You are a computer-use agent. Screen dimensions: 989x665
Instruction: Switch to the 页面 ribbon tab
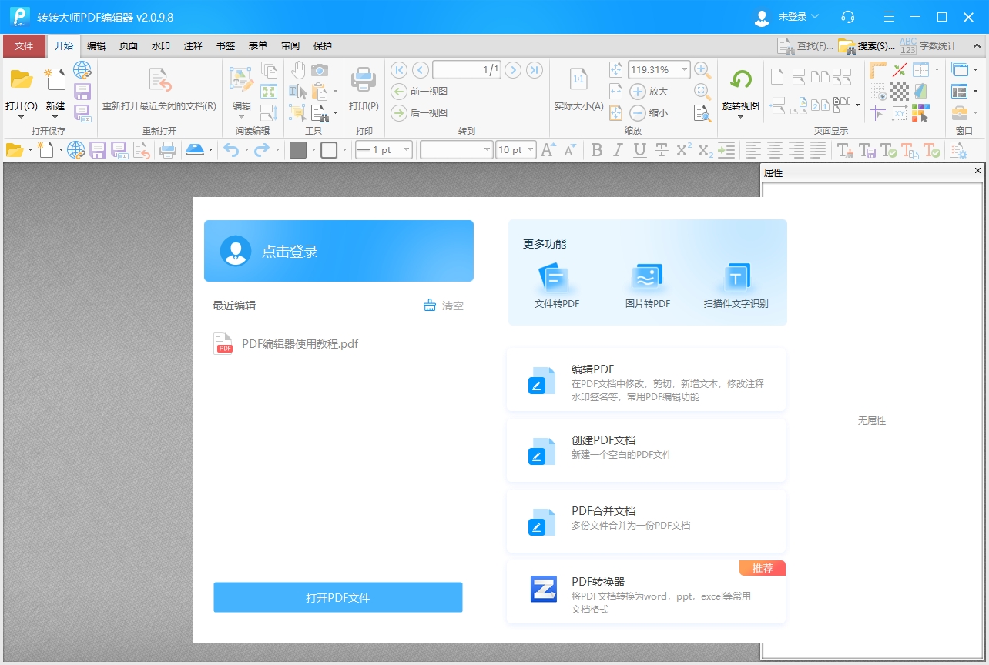(x=129, y=46)
